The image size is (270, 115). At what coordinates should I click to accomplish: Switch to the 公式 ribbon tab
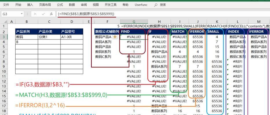click(60, 5)
